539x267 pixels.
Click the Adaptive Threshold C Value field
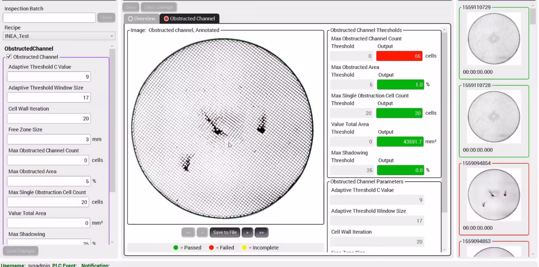(48, 76)
